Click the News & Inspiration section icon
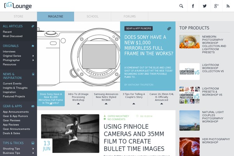Viewport: 234px width, 156px height. pos(33,74)
